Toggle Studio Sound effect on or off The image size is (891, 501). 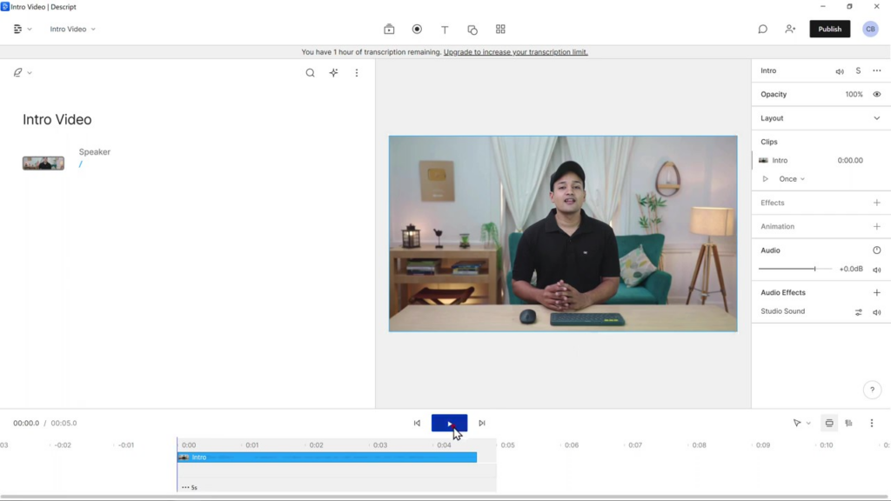(x=877, y=312)
